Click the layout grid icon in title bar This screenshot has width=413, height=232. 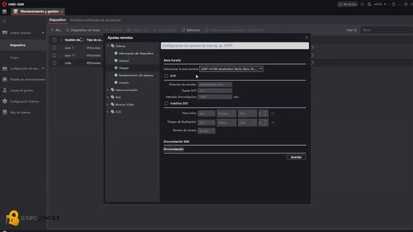coord(369,5)
